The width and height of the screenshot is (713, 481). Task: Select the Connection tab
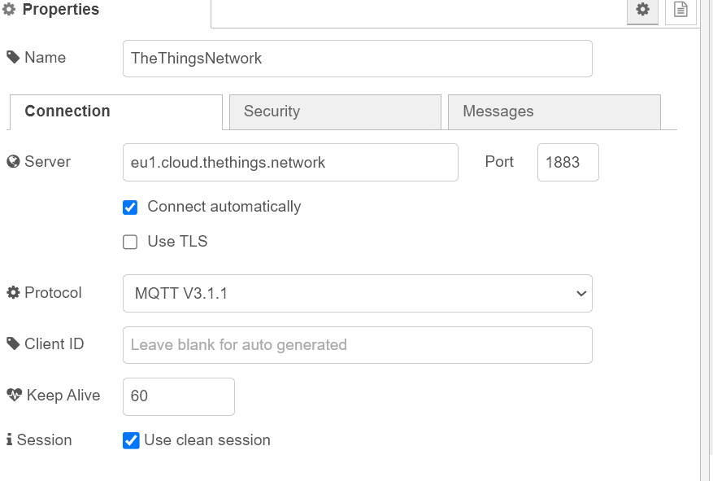coord(115,112)
